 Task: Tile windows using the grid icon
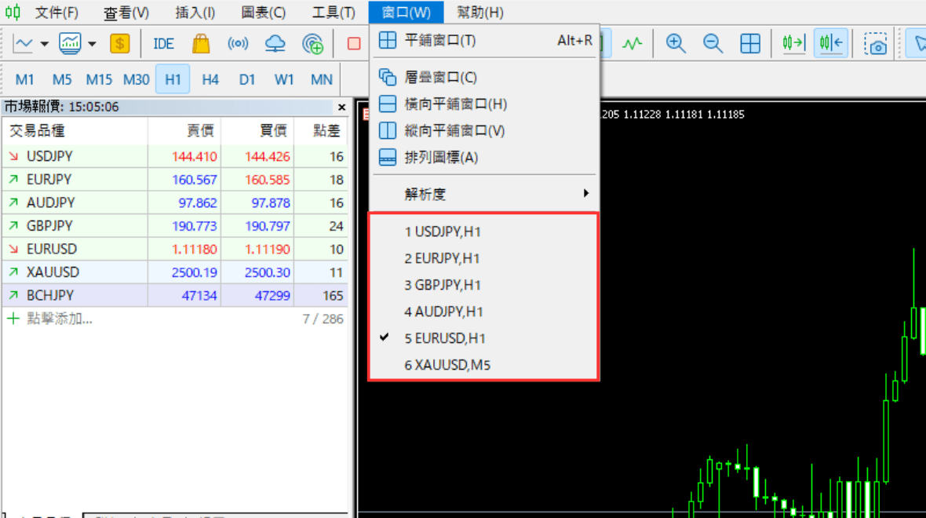pyautogui.click(x=750, y=44)
